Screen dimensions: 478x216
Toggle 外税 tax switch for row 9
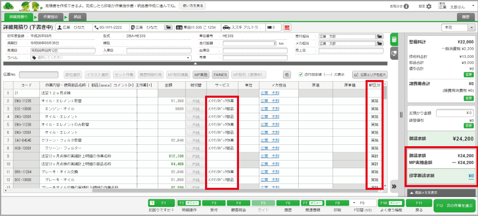click(196, 156)
